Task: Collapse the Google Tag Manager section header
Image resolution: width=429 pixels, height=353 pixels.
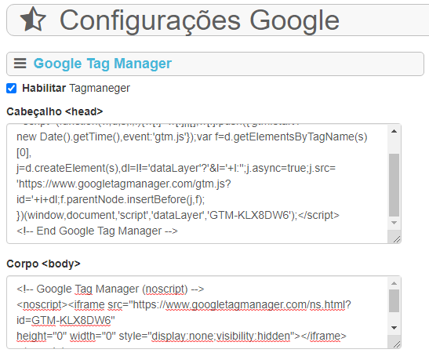Action: pyautogui.click(x=215, y=64)
